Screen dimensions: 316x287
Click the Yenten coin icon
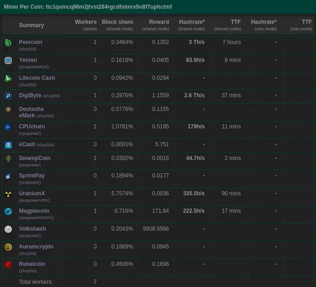(8, 61)
